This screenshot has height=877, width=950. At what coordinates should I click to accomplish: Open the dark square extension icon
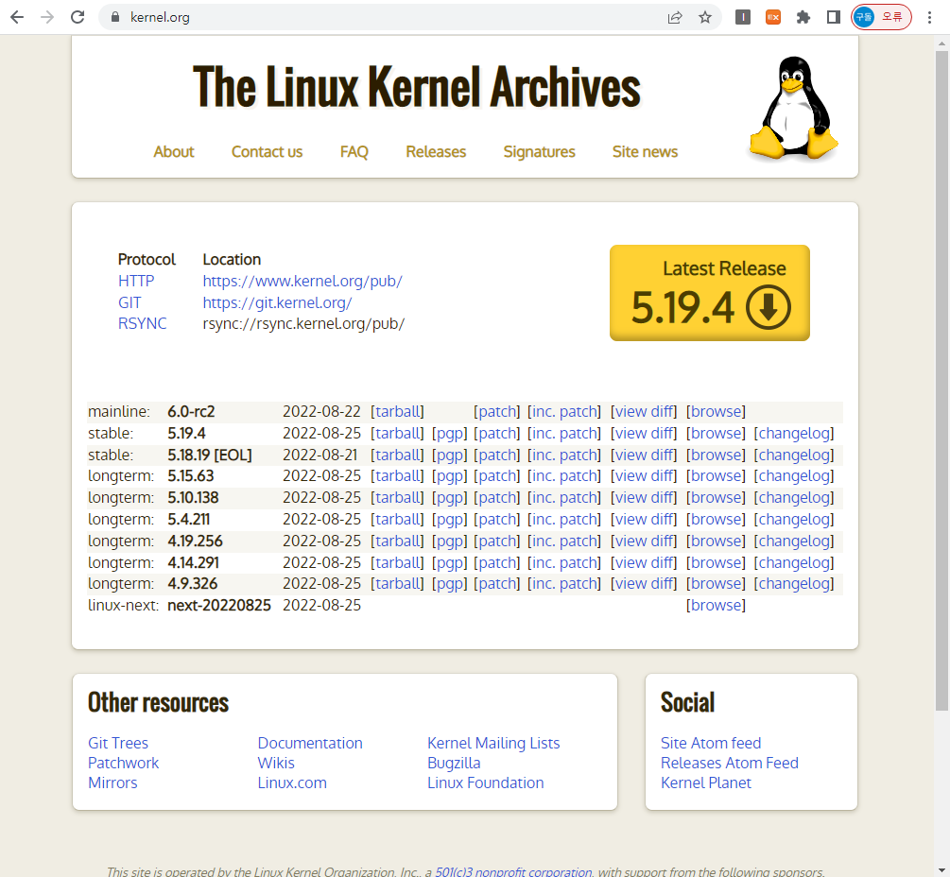[x=743, y=17]
